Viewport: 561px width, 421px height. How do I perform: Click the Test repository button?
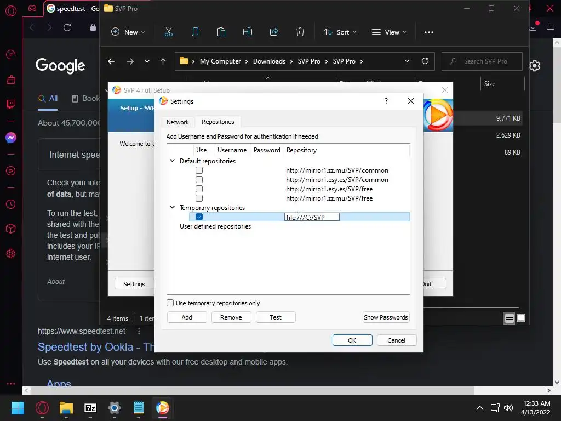pos(276,317)
